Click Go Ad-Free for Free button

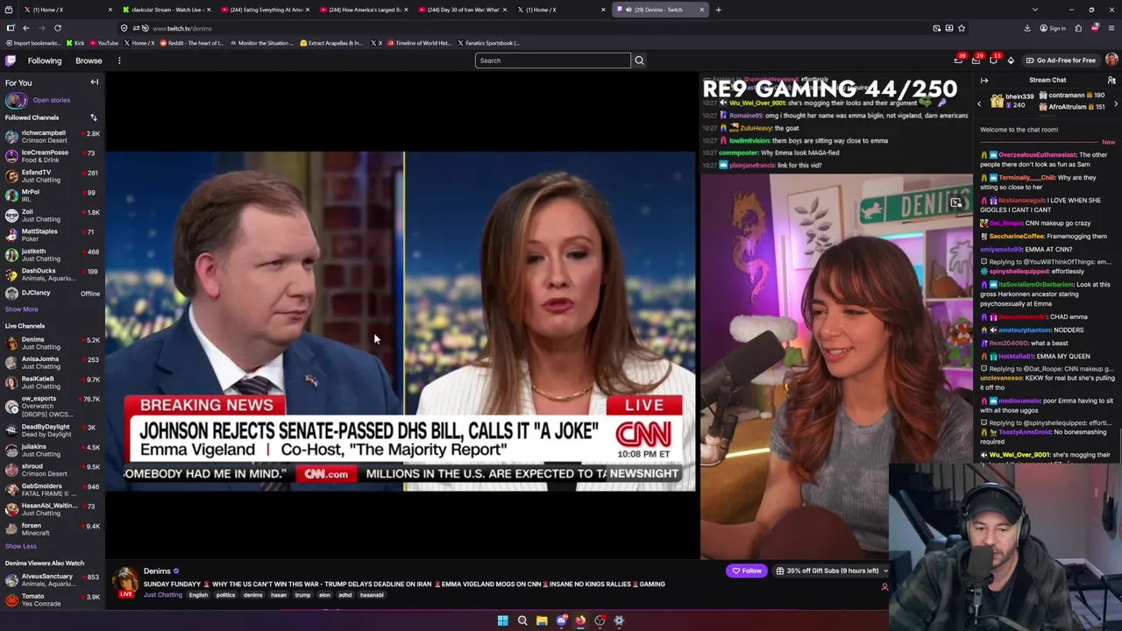point(1061,60)
